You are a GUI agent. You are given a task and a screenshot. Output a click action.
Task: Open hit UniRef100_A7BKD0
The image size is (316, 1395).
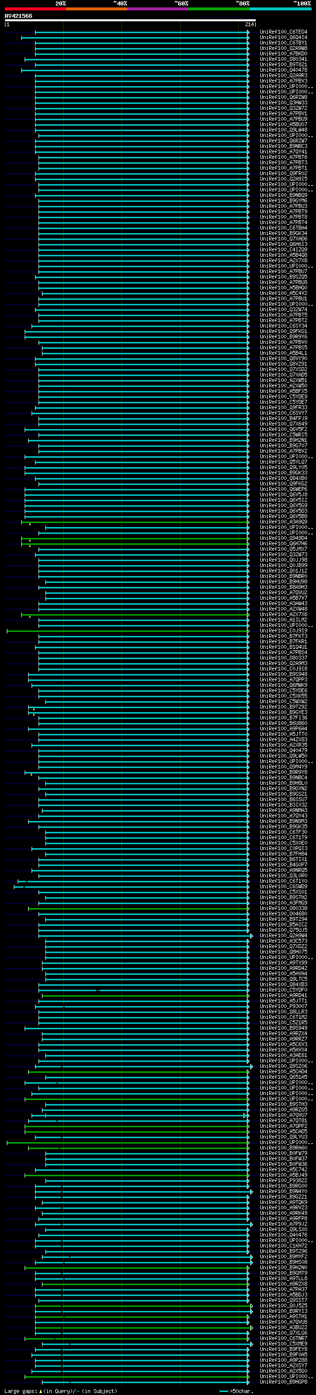283,53
